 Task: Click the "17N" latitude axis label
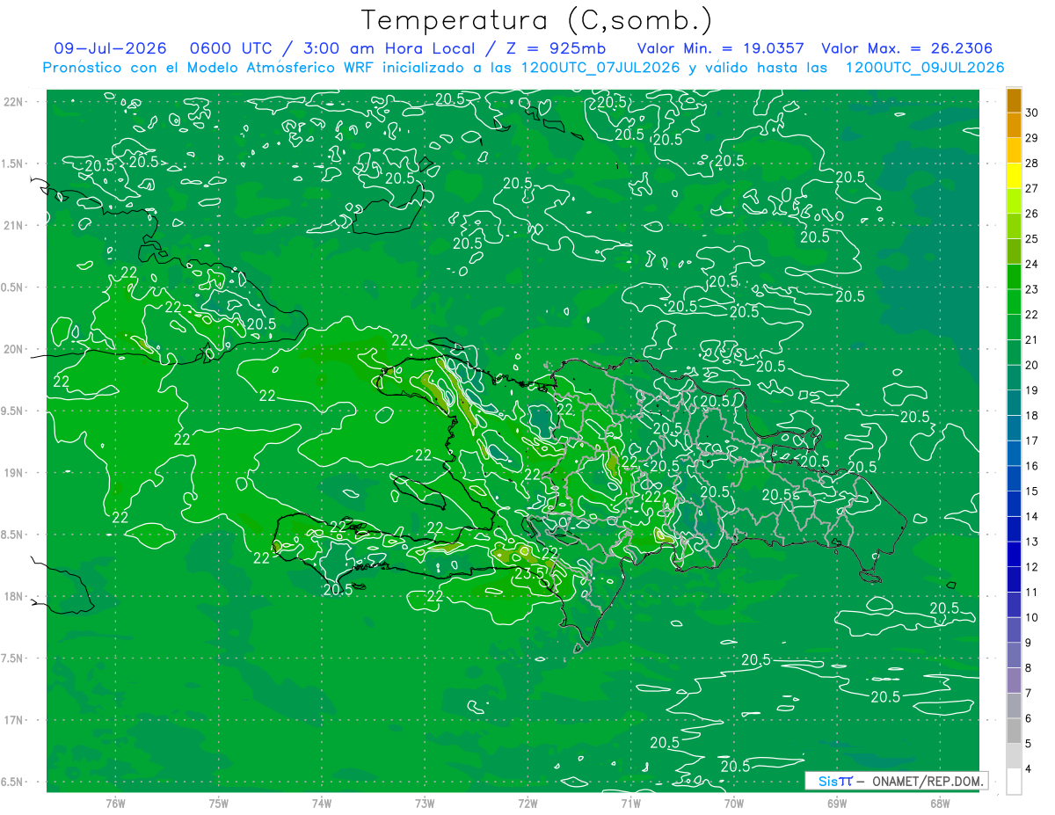(x=14, y=720)
